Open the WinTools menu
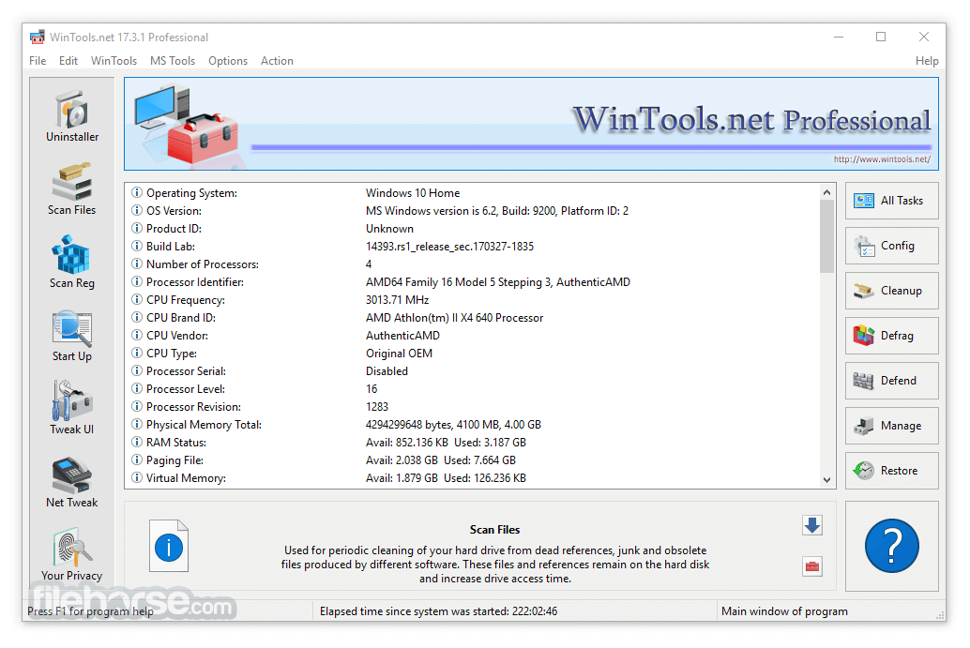The height and width of the screenshot is (648, 970). 114,61
